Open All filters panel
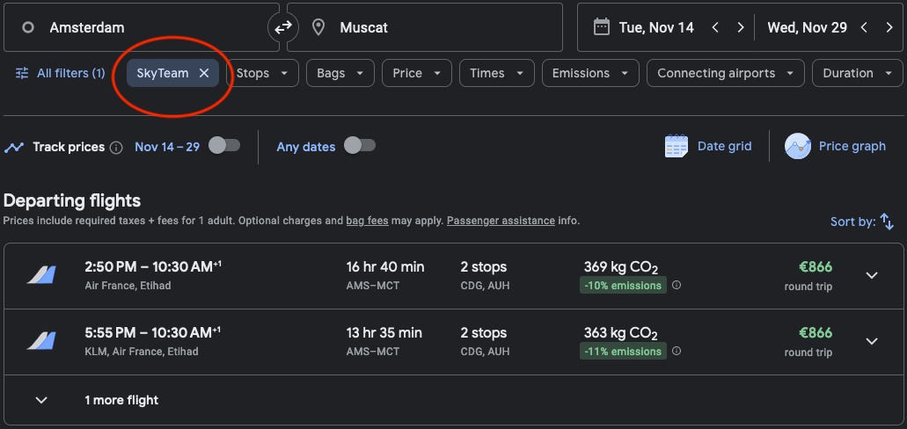 coord(60,73)
